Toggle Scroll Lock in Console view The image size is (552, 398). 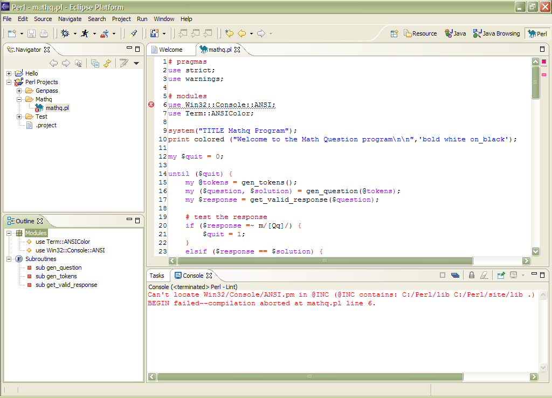point(471,275)
